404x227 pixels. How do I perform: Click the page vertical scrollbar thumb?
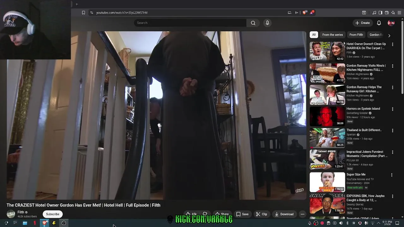pyautogui.click(x=402, y=57)
